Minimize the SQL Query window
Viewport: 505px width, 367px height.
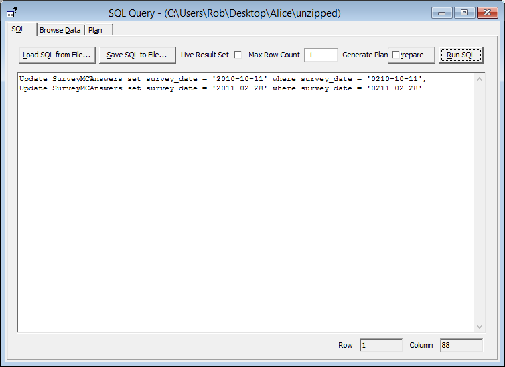441,13
